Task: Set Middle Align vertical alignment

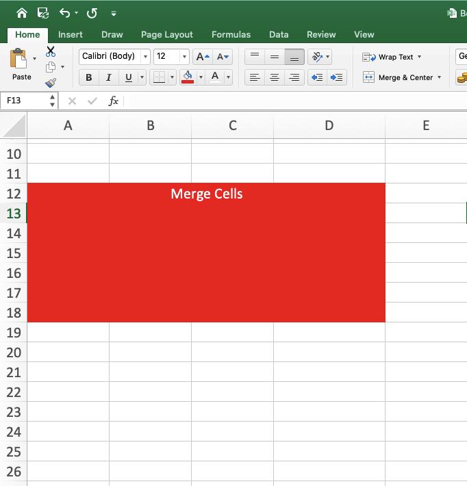Action: coord(275,57)
